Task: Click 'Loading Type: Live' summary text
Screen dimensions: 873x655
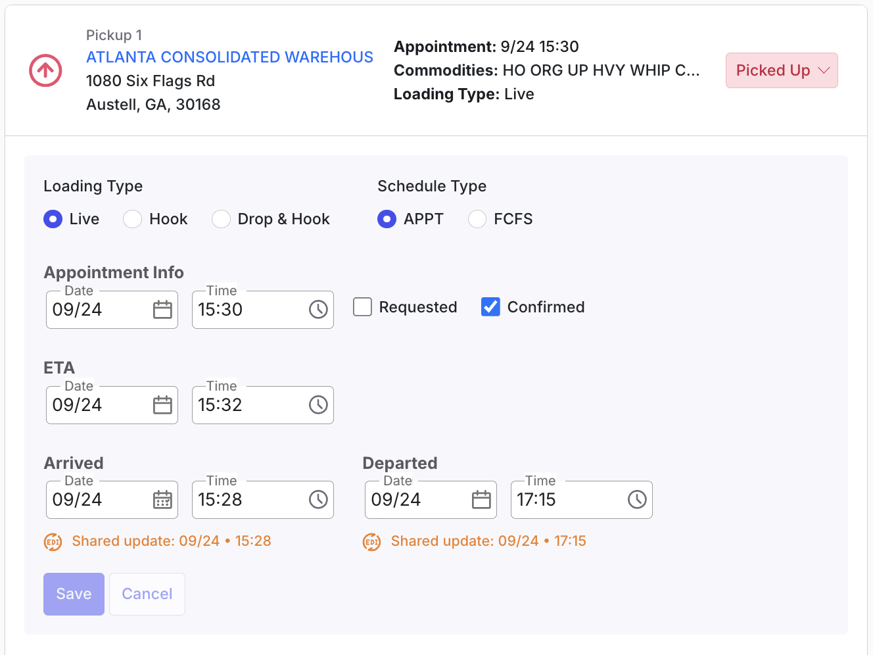Action: pyautogui.click(x=464, y=94)
